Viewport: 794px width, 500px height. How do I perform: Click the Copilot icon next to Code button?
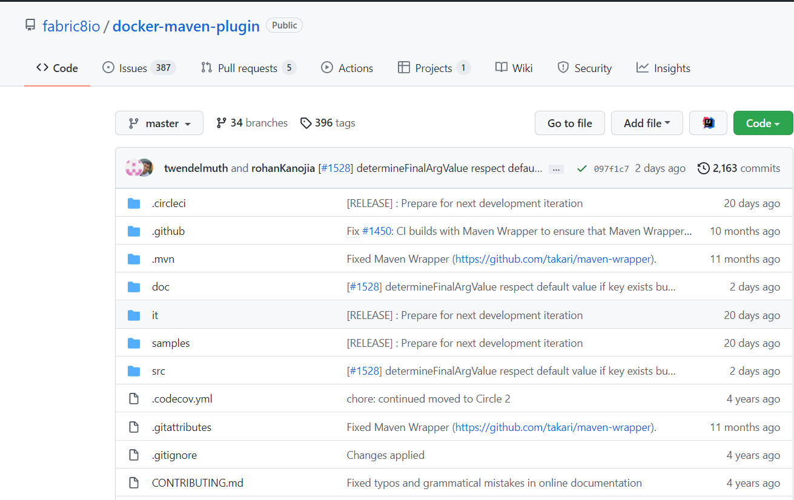pos(708,122)
